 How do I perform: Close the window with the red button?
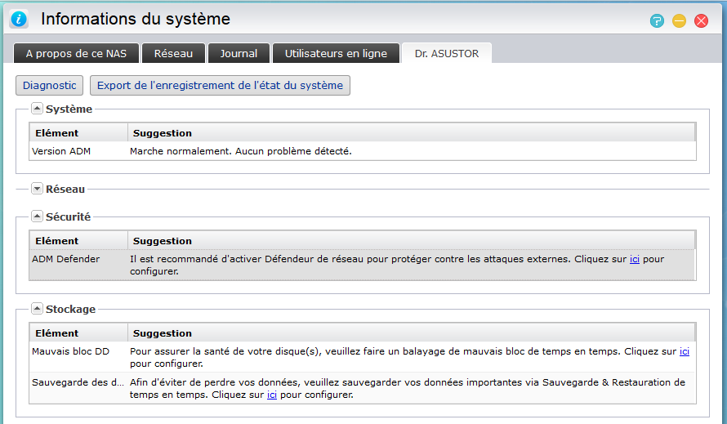coord(701,21)
